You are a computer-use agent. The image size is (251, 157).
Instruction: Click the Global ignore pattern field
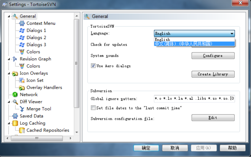pos(194,98)
